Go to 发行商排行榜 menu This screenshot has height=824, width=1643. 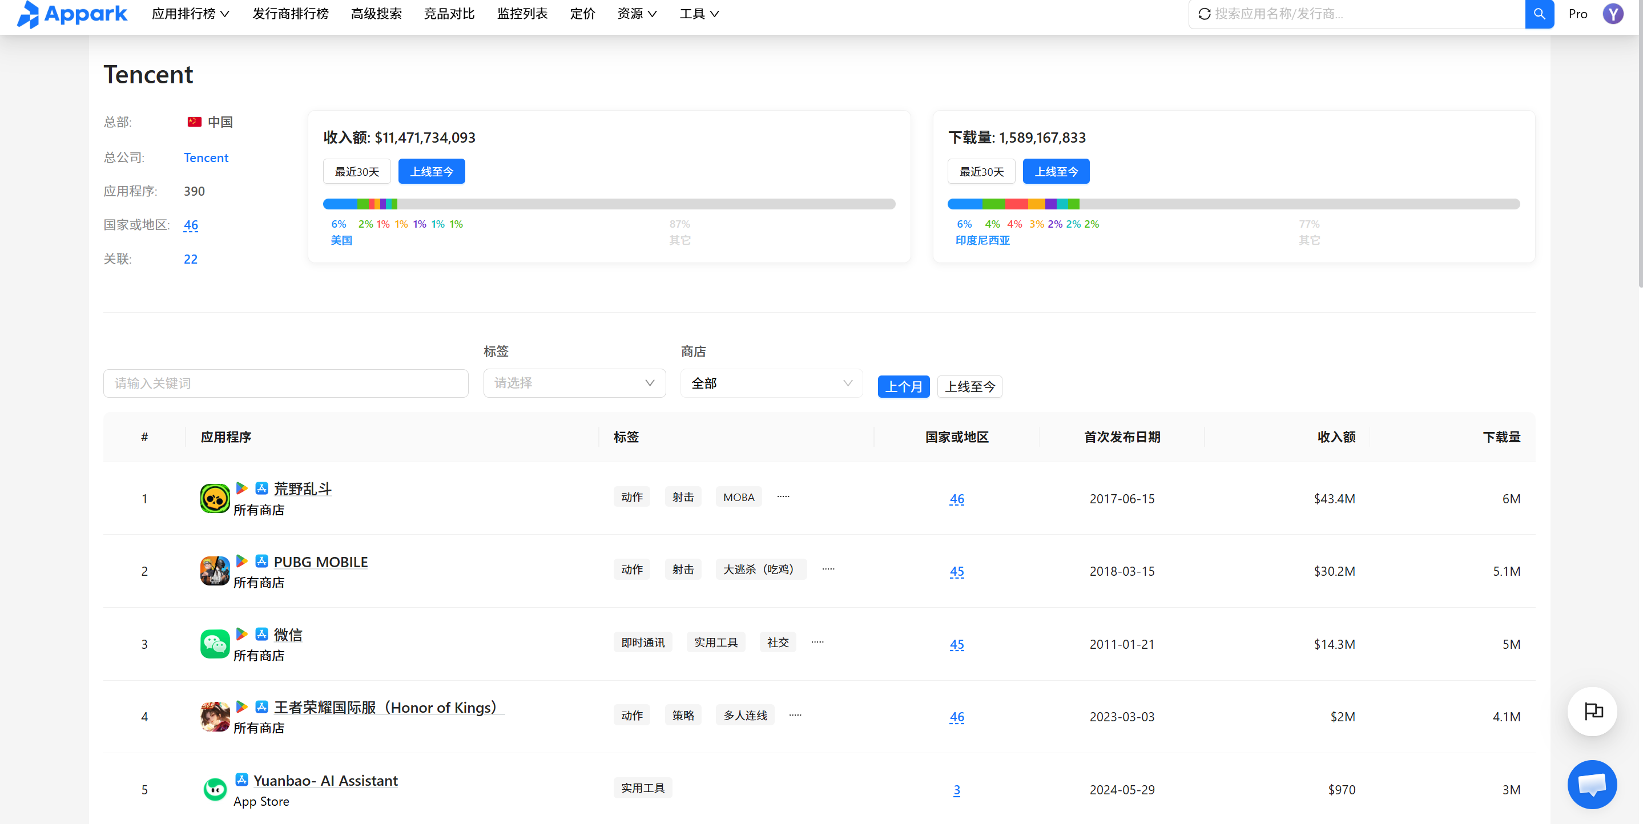[x=290, y=13]
